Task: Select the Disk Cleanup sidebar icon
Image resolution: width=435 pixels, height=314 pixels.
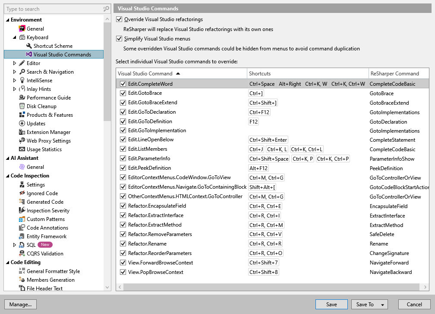Action: tap(21, 106)
